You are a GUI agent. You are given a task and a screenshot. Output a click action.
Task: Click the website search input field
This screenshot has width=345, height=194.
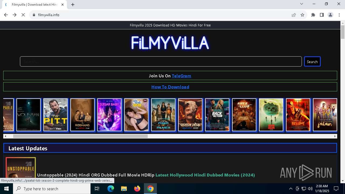tap(161, 61)
